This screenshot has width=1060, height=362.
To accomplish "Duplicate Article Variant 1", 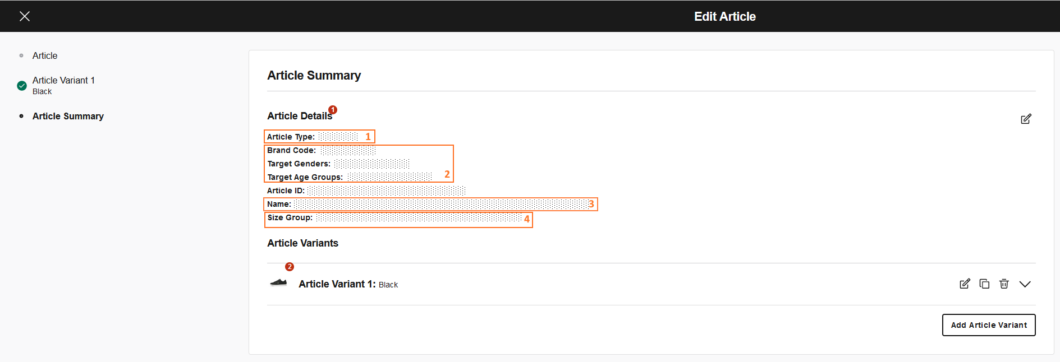I will click(x=984, y=284).
